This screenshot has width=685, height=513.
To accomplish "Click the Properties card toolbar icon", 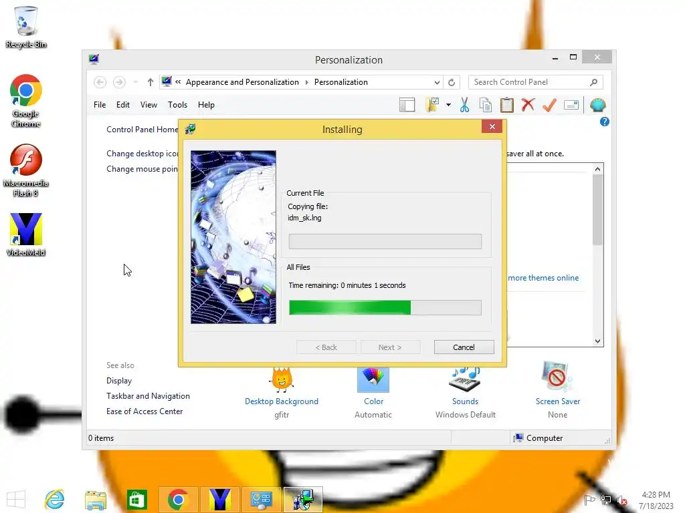I will coord(571,105).
